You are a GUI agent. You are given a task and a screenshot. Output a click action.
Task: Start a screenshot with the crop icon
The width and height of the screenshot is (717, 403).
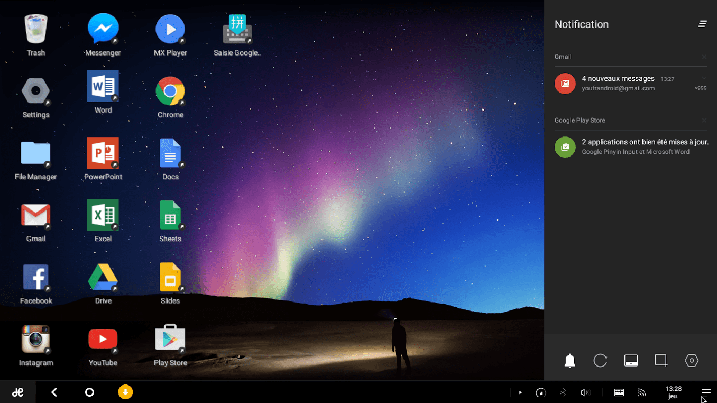(x=661, y=360)
